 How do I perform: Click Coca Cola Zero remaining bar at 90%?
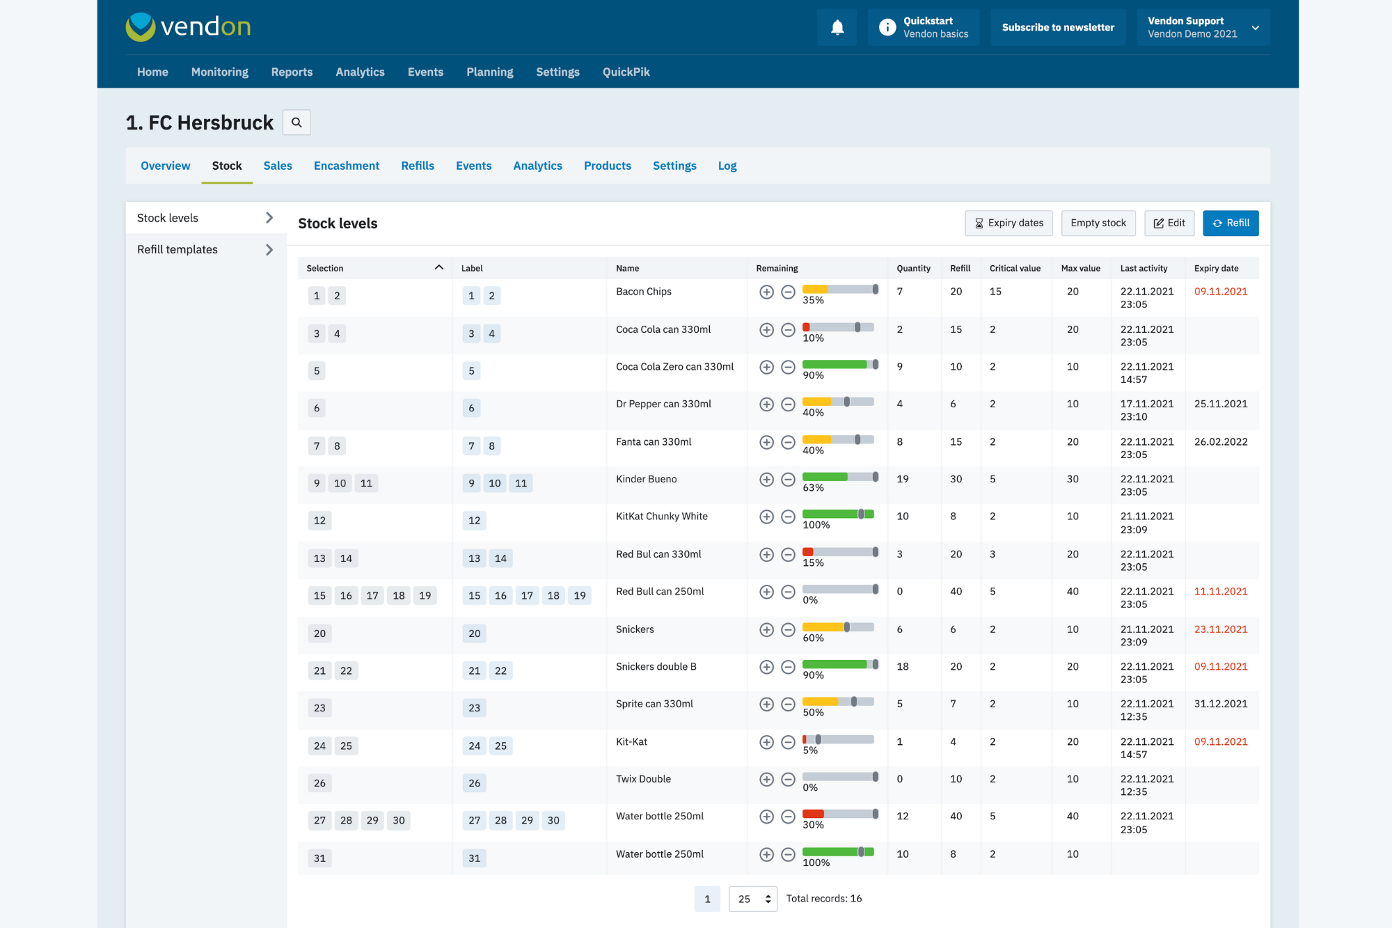pyautogui.click(x=840, y=364)
